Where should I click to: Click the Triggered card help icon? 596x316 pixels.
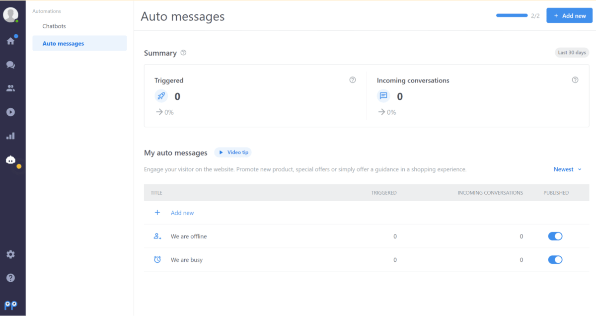pos(353,80)
